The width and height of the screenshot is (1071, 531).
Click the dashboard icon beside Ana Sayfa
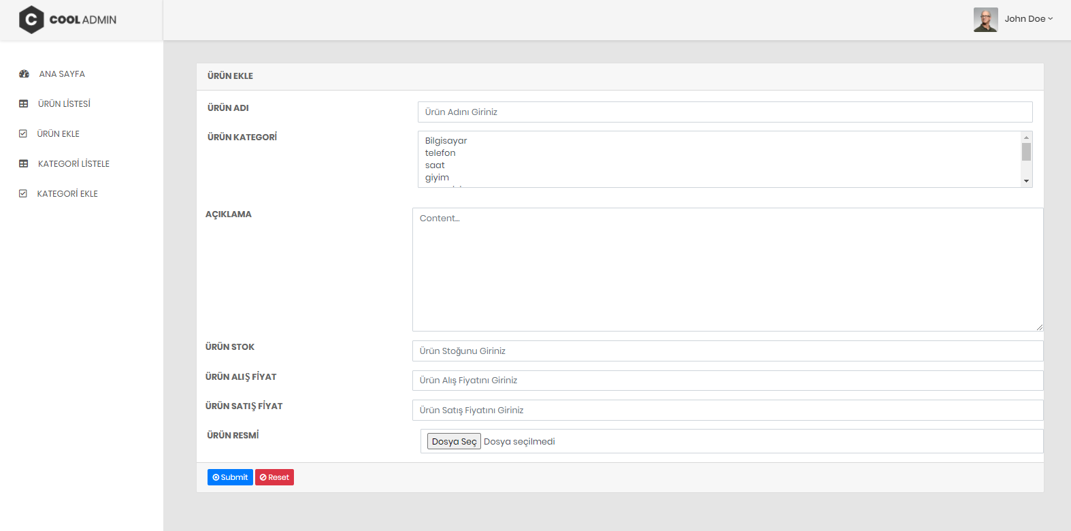[24, 74]
